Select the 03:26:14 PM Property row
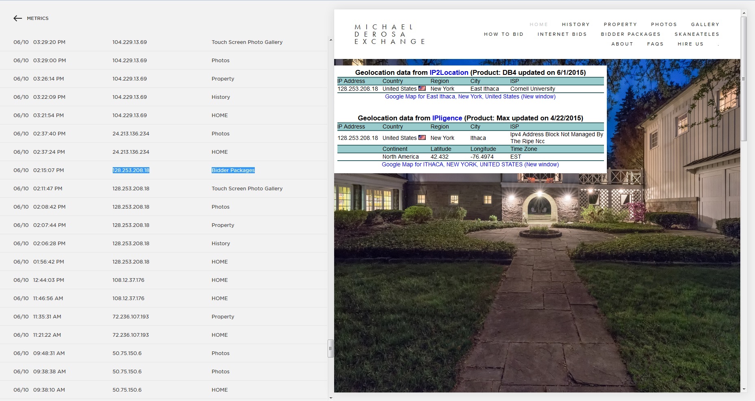755x401 pixels. 164,78
